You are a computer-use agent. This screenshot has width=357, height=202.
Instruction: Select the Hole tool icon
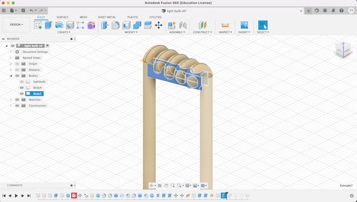pyautogui.click(x=70, y=25)
